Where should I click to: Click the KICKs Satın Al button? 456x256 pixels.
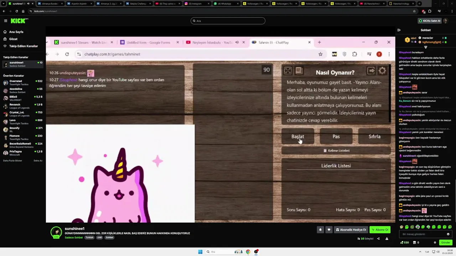point(430,21)
